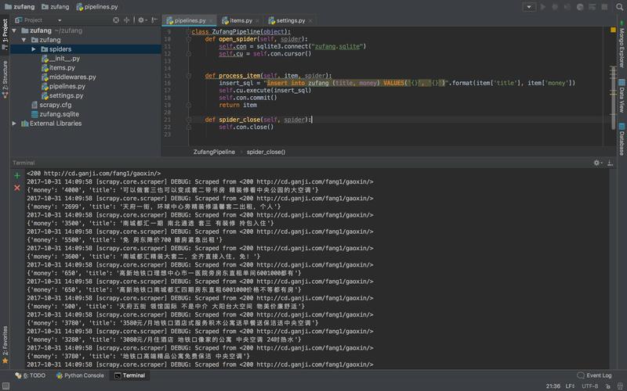Click pipelines.py breadcrumb in navigation bar
Screen dimensions: 627x391
pyautogui.click(x=97, y=7)
